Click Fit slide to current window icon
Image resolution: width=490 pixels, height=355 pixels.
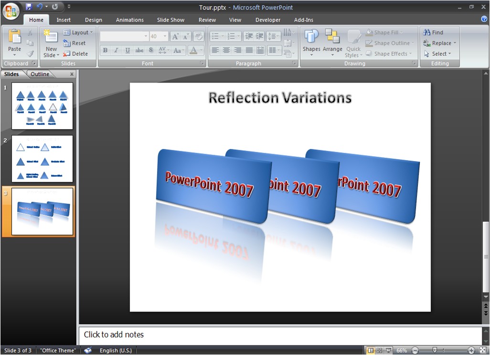482,350
